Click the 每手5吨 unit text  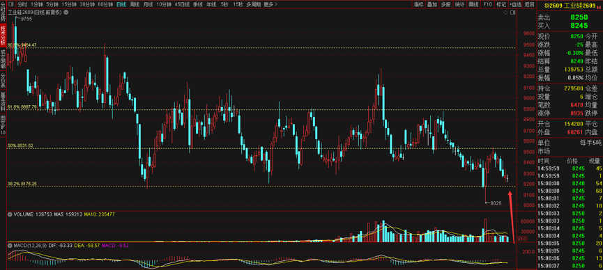[x=590, y=143]
